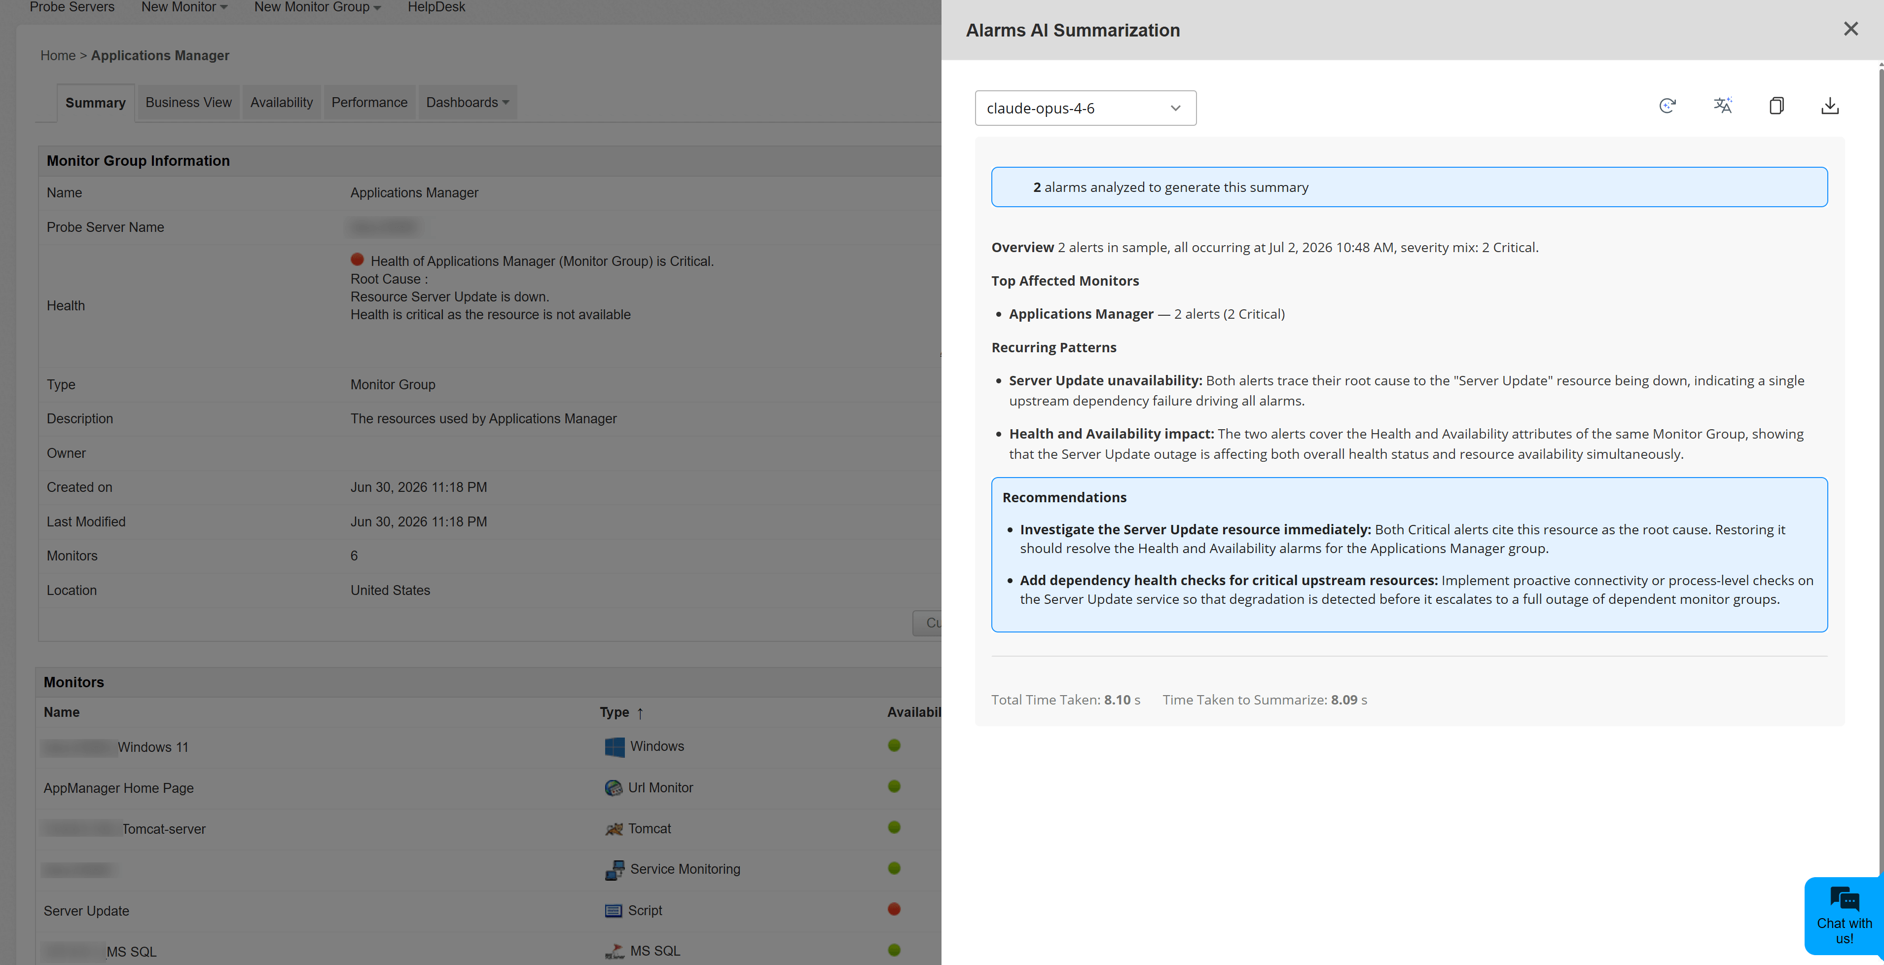Click the Type column header

614,712
